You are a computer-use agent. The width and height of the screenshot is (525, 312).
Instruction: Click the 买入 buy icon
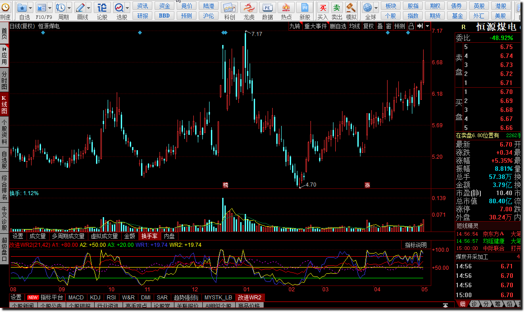pos(322,7)
